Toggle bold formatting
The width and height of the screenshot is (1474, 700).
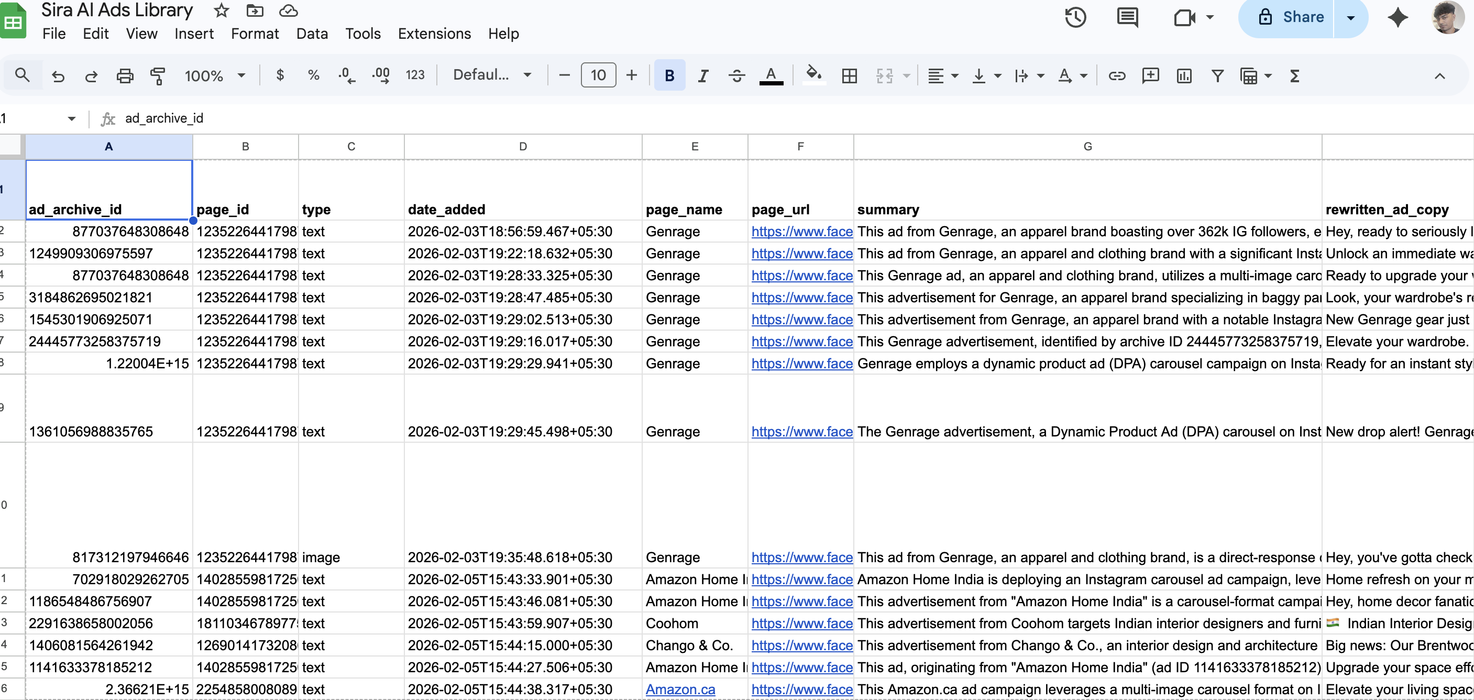pyautogui.click(x=669, y=75)
